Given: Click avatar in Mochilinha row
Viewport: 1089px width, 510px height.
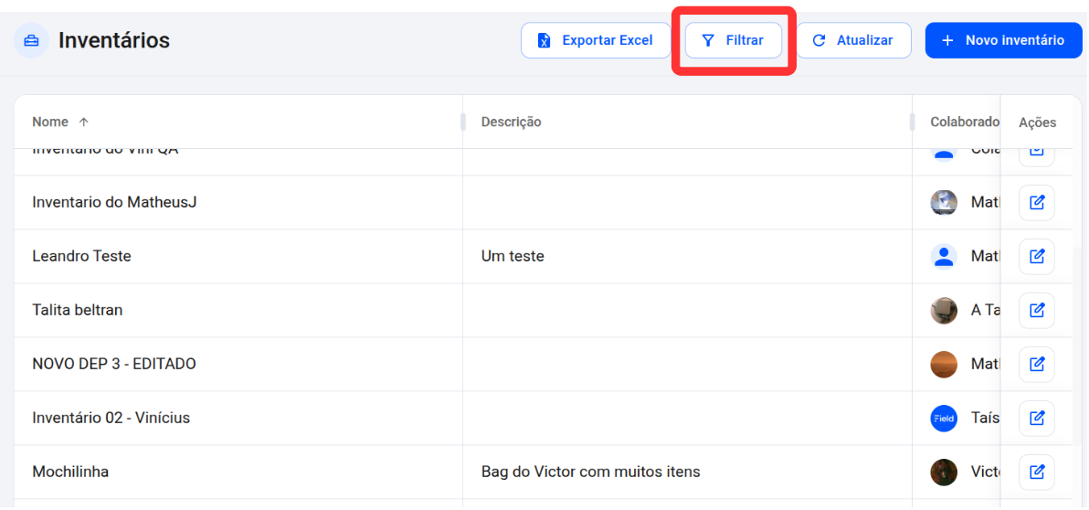Looking at the screenshot, I should [x=943, y=473].
